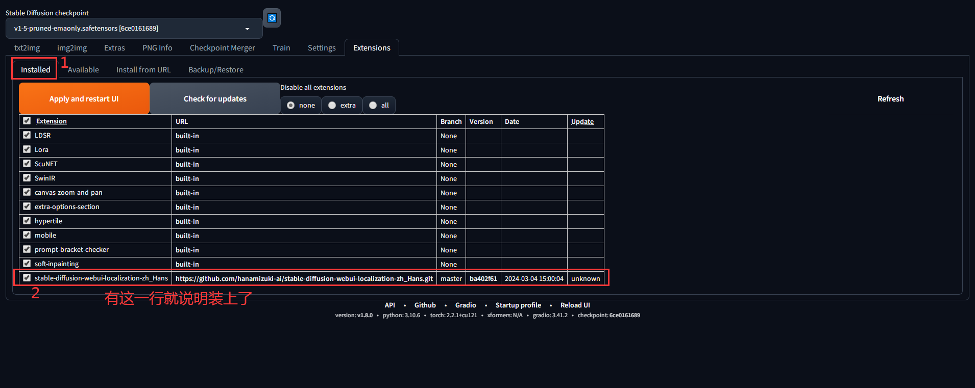Select the 'none' disable extensions option
Image resolution: width=975 pixels, height=388 pixels.
click(301, 105)
